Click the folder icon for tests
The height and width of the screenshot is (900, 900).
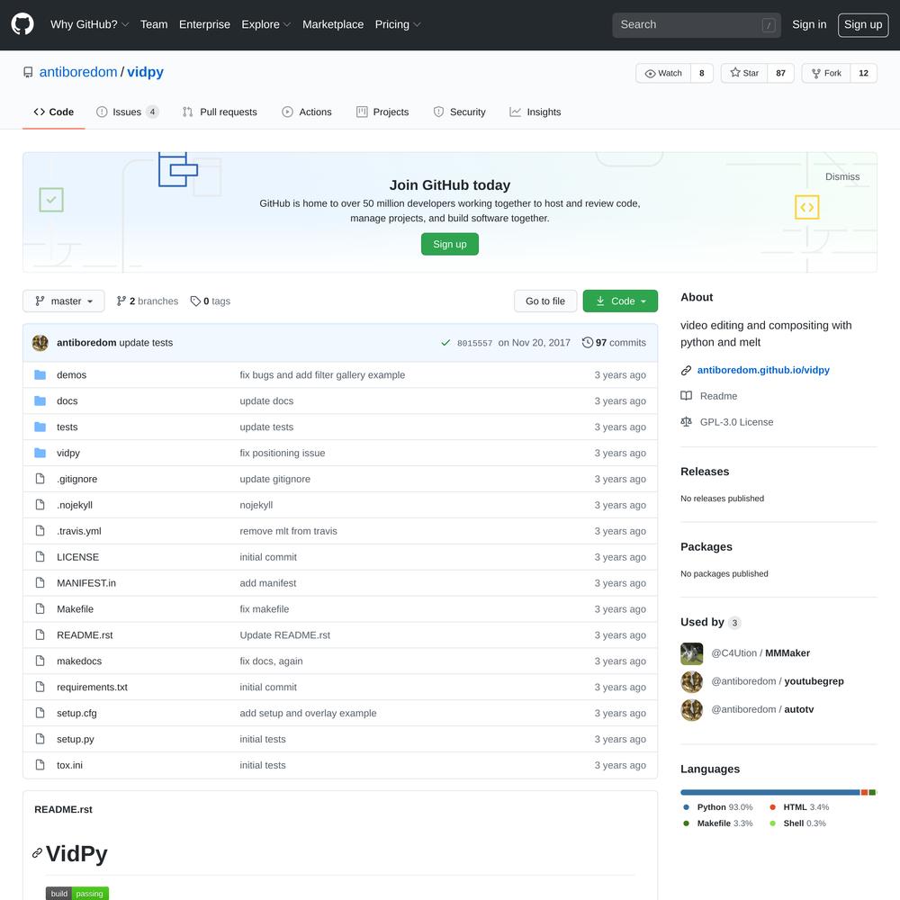(x=40, y=427)
